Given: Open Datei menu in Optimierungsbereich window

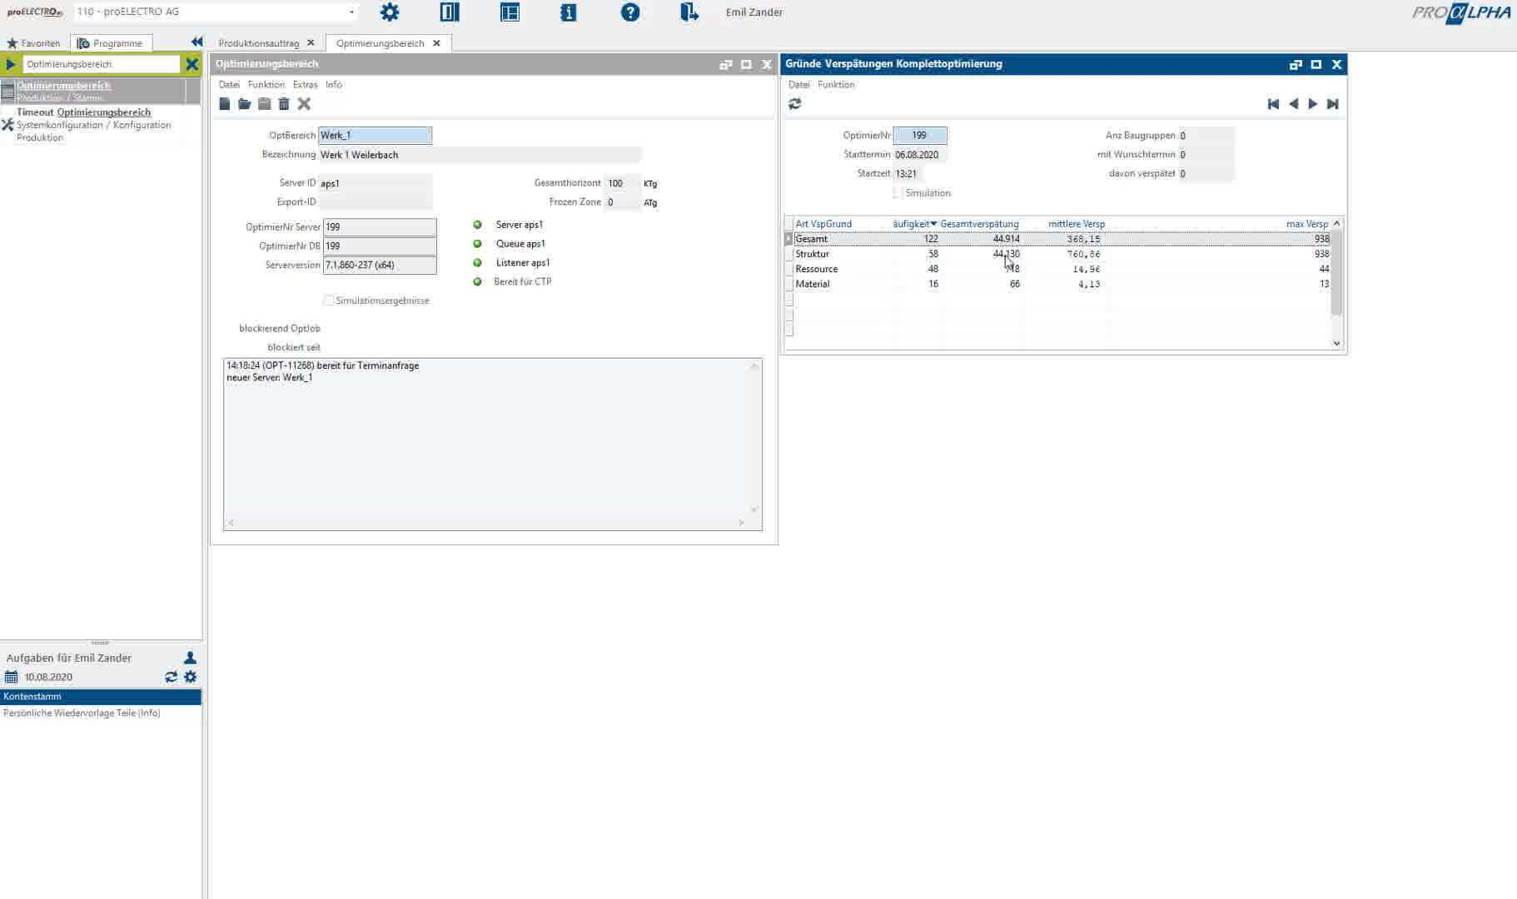Looking at the screenshot, I should pos(229,84).
